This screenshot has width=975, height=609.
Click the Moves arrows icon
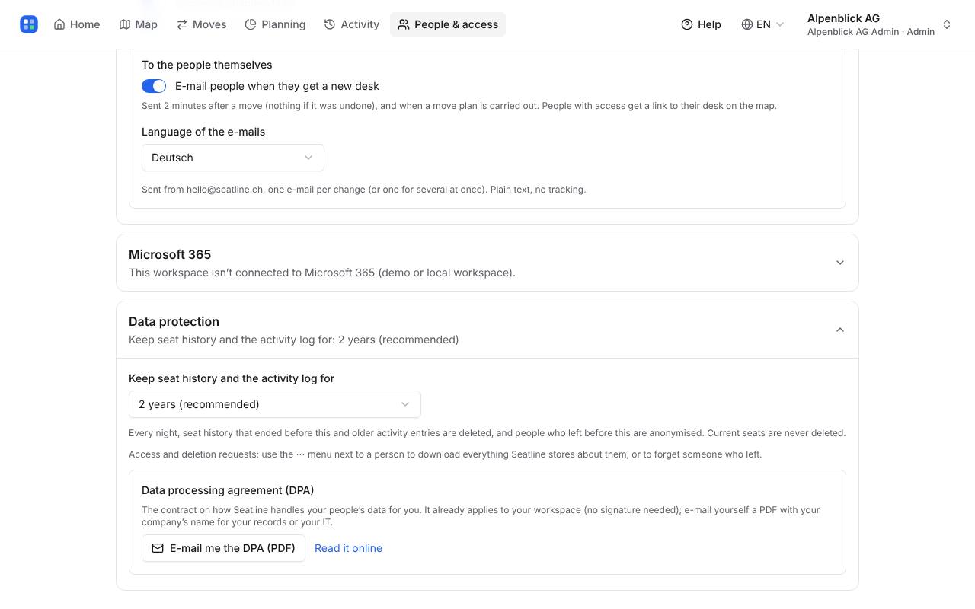[x=182, y=24]
